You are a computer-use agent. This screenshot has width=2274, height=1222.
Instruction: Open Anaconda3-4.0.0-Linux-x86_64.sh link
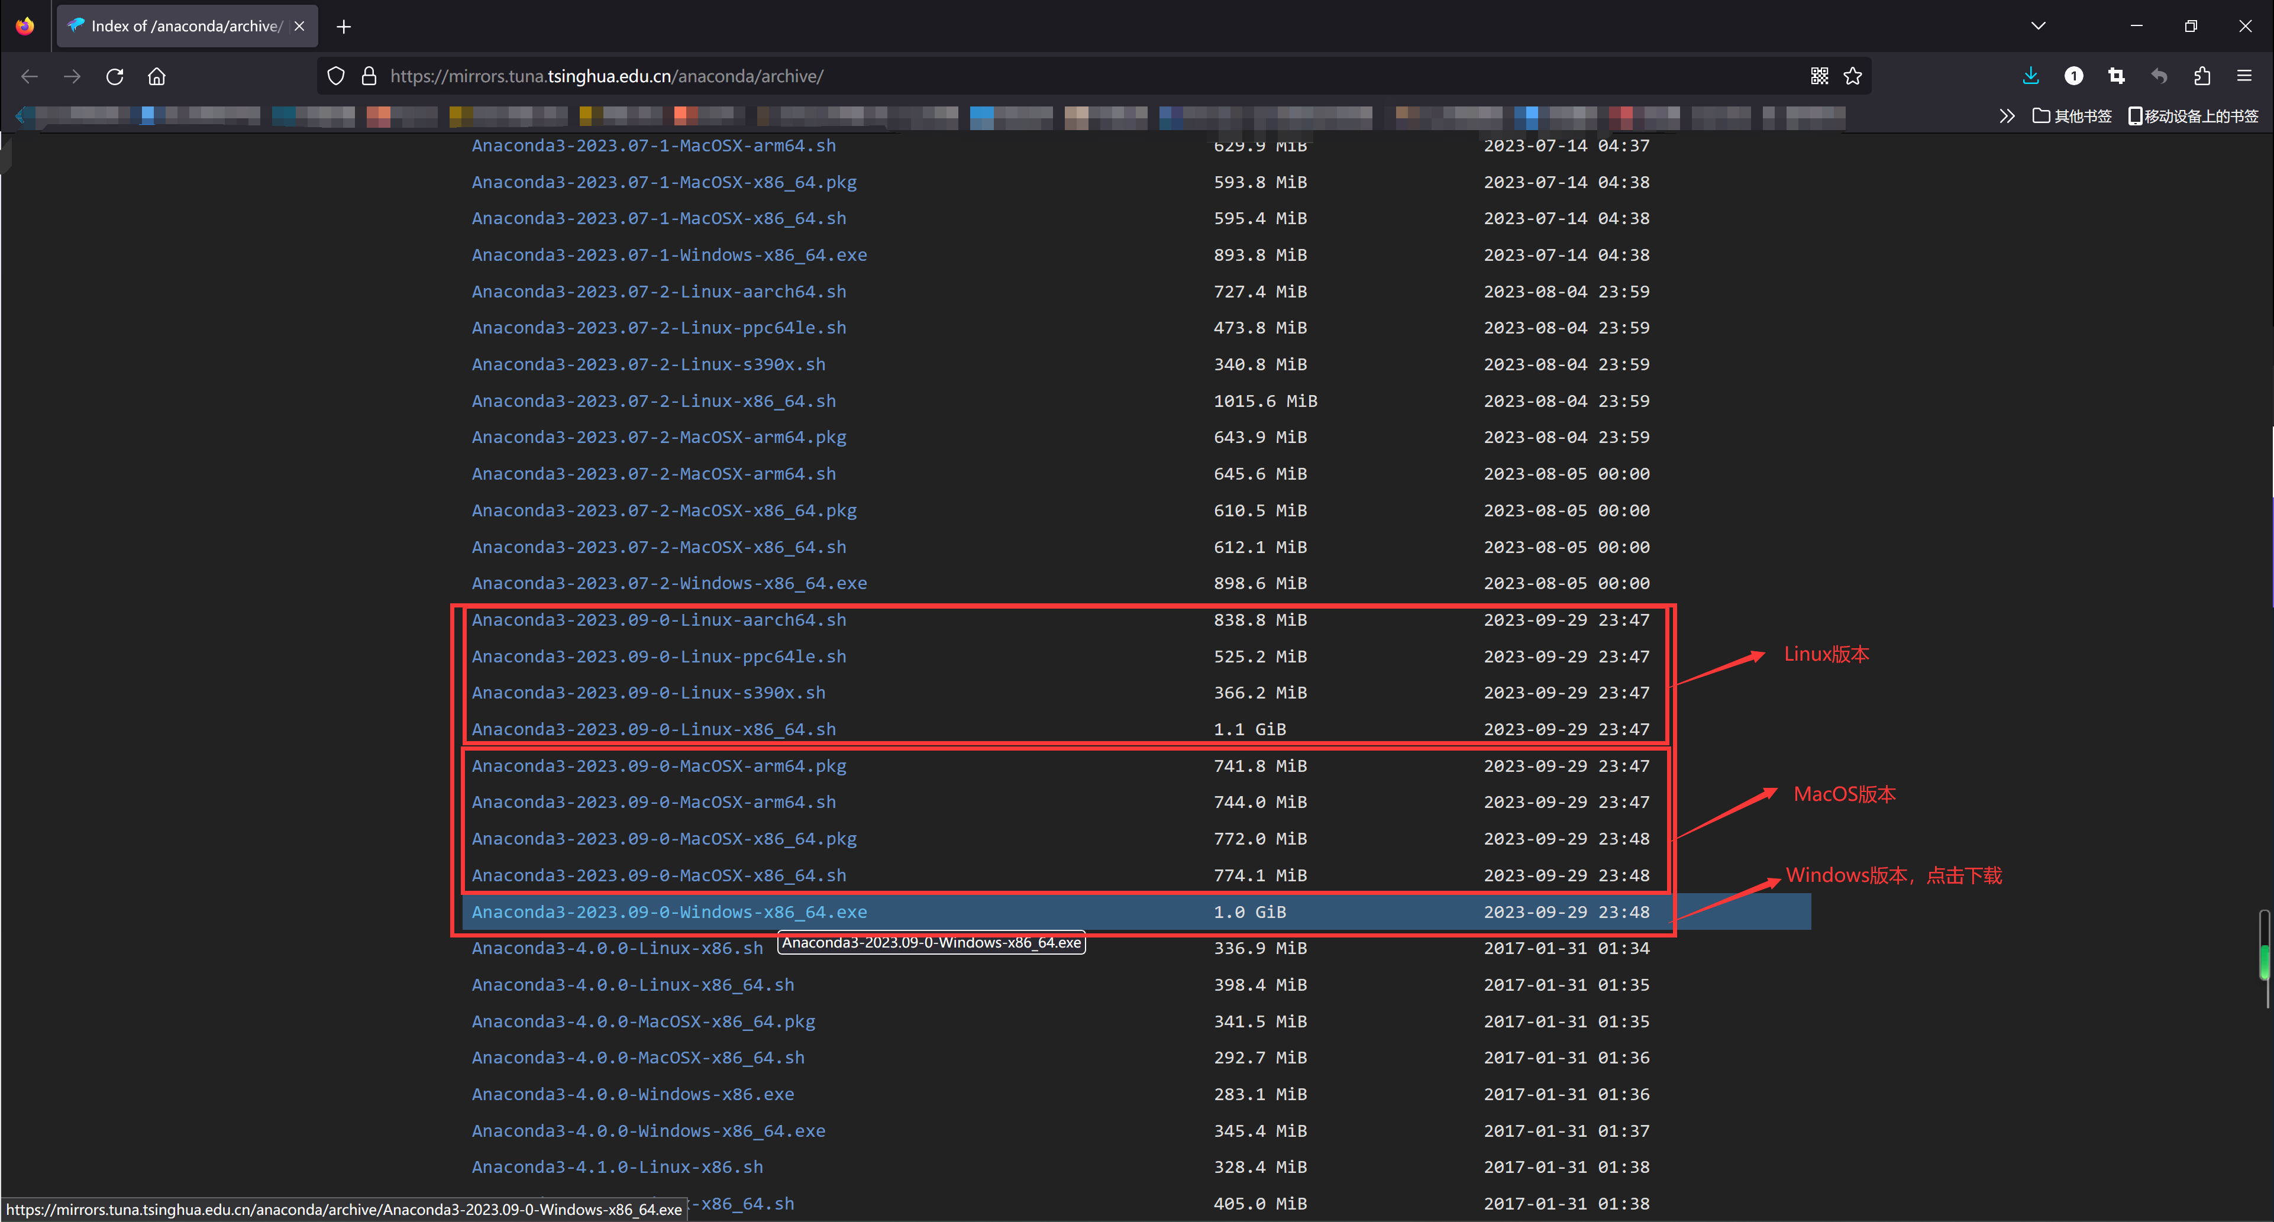(633, 985)
